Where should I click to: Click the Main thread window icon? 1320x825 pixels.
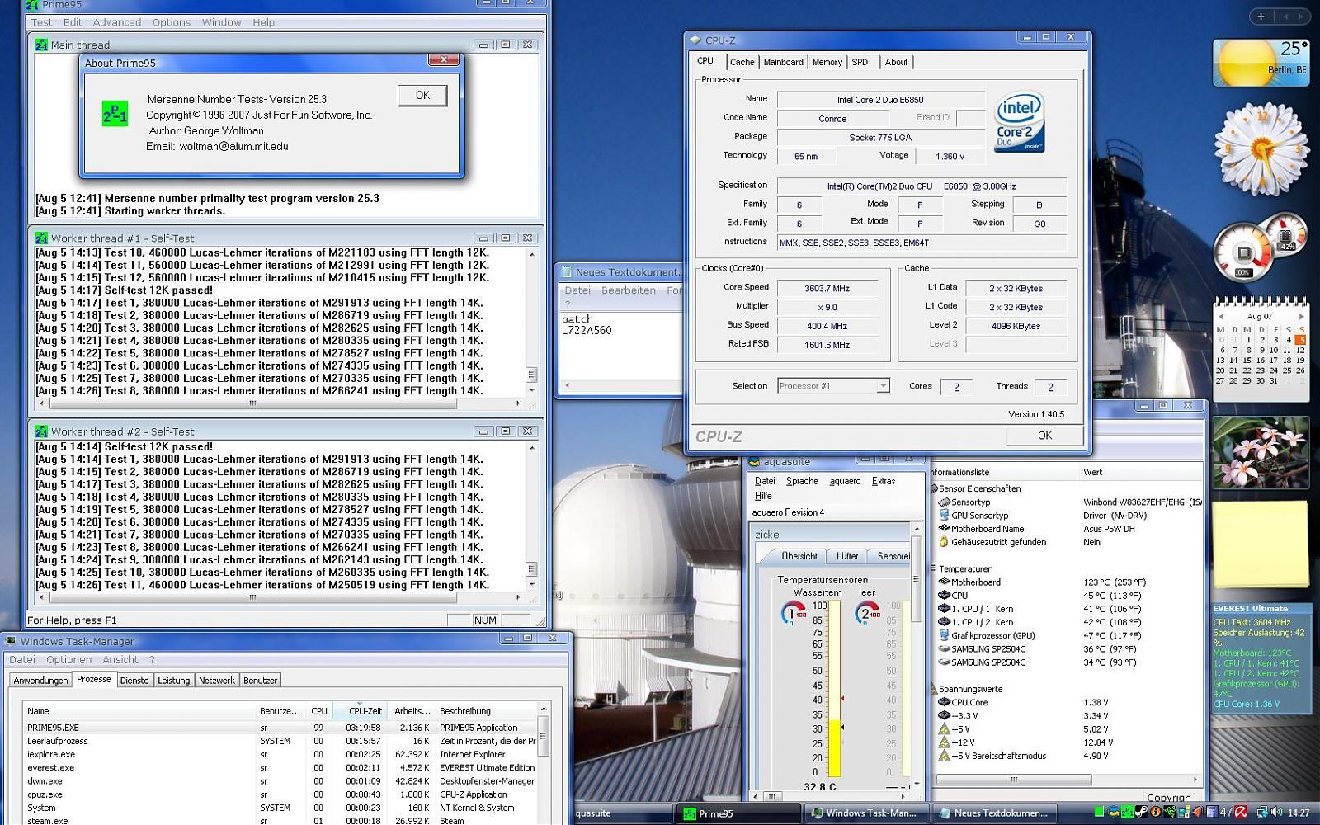(x=41, y=45)
